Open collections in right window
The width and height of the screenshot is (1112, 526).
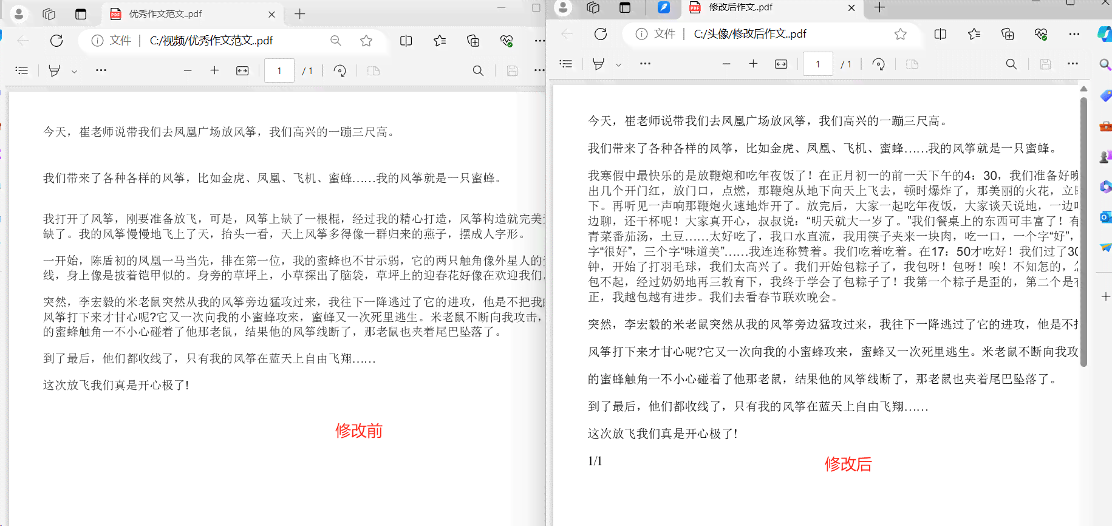point(1008,34)
